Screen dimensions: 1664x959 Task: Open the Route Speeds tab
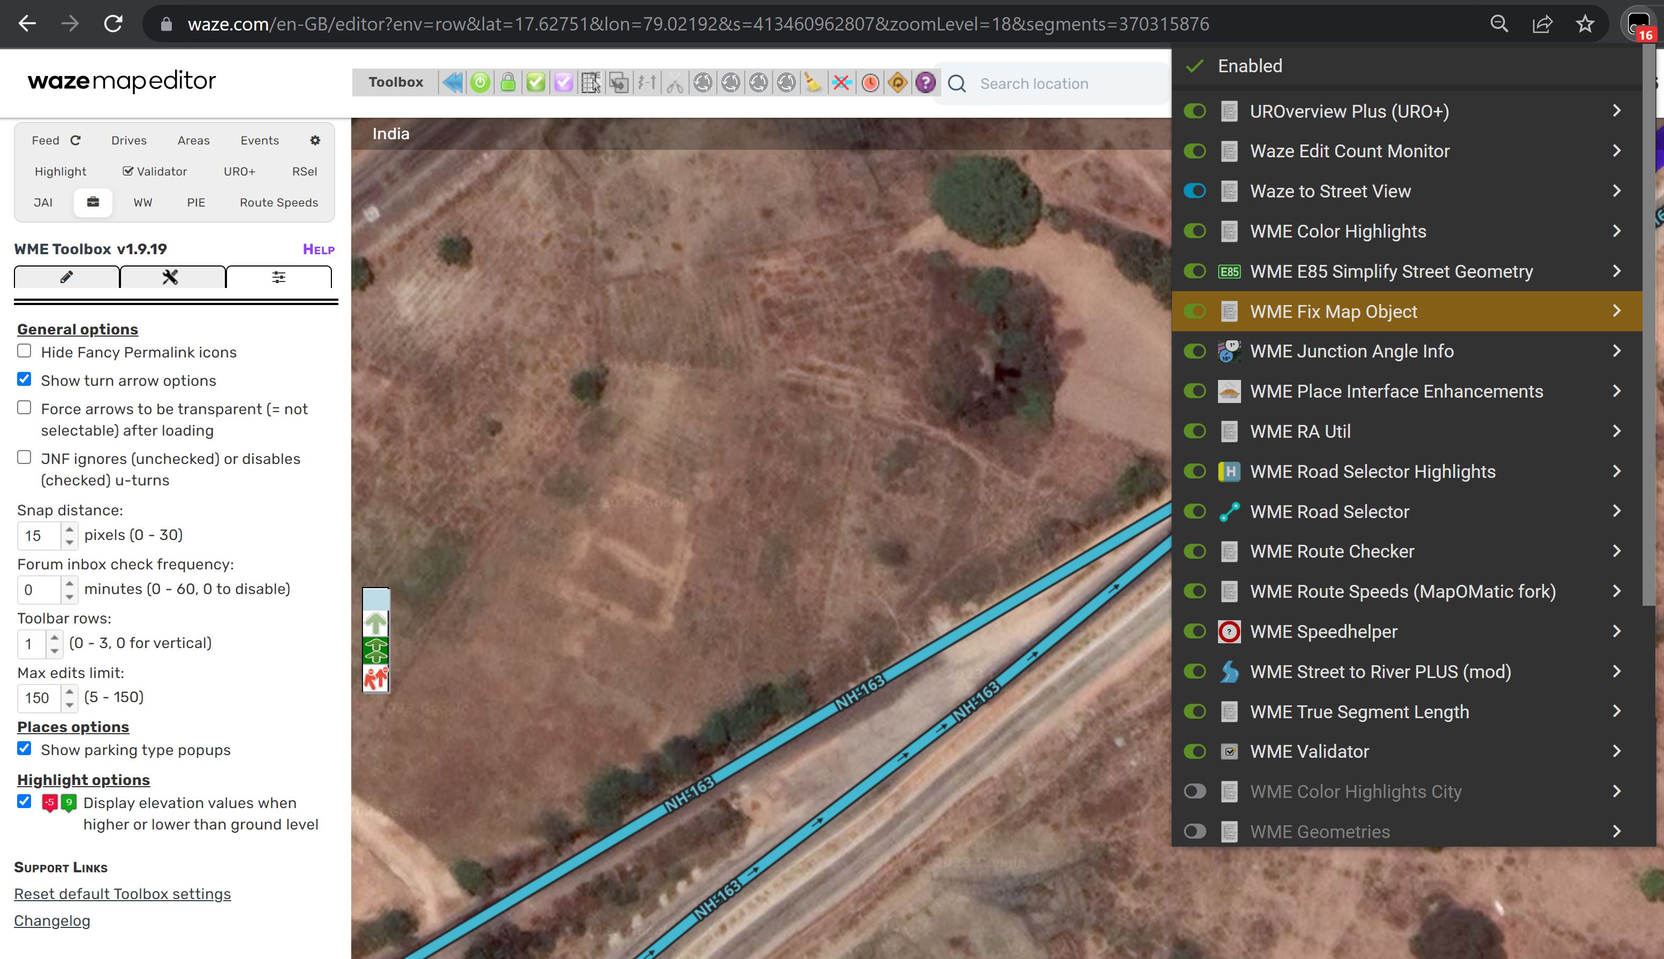click(x=278, y=202)
